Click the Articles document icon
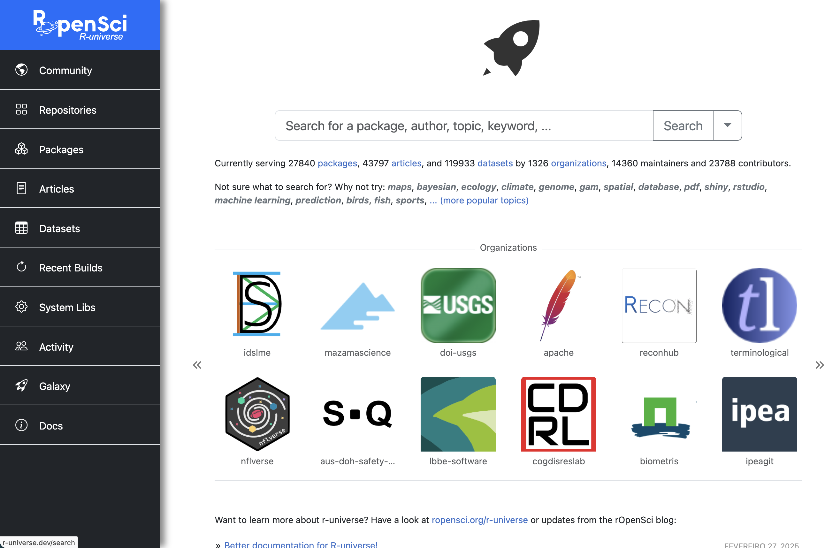Screen dimensions: 840x548 point(21,188)
